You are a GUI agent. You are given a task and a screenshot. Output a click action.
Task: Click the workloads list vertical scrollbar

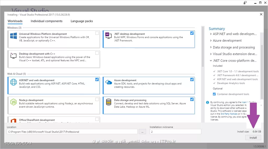tap(203, 46)
